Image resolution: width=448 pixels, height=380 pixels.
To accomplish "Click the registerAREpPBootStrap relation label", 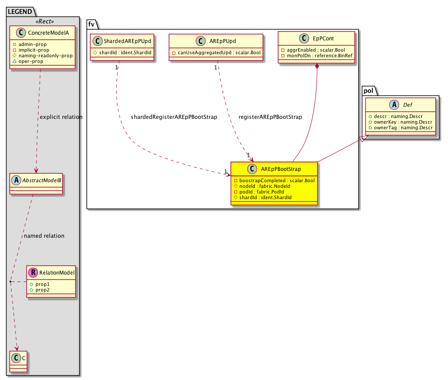I will pyautogui.click(x=270, y=117).
